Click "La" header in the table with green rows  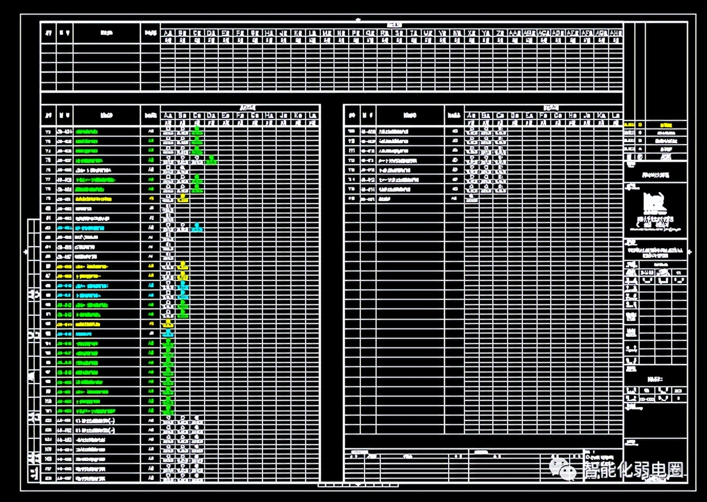coord(312,115)
